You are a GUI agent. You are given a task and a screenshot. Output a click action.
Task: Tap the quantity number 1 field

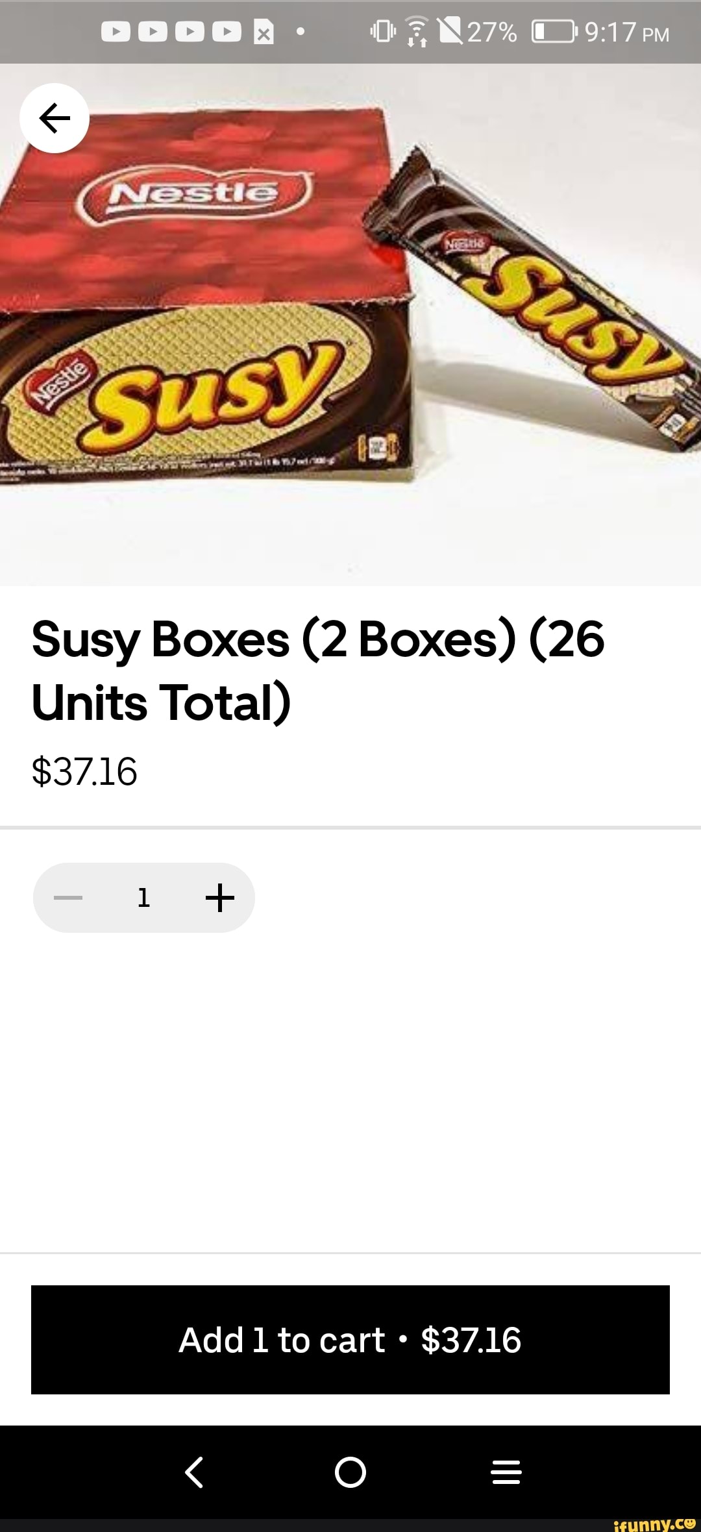pos(144,898)
